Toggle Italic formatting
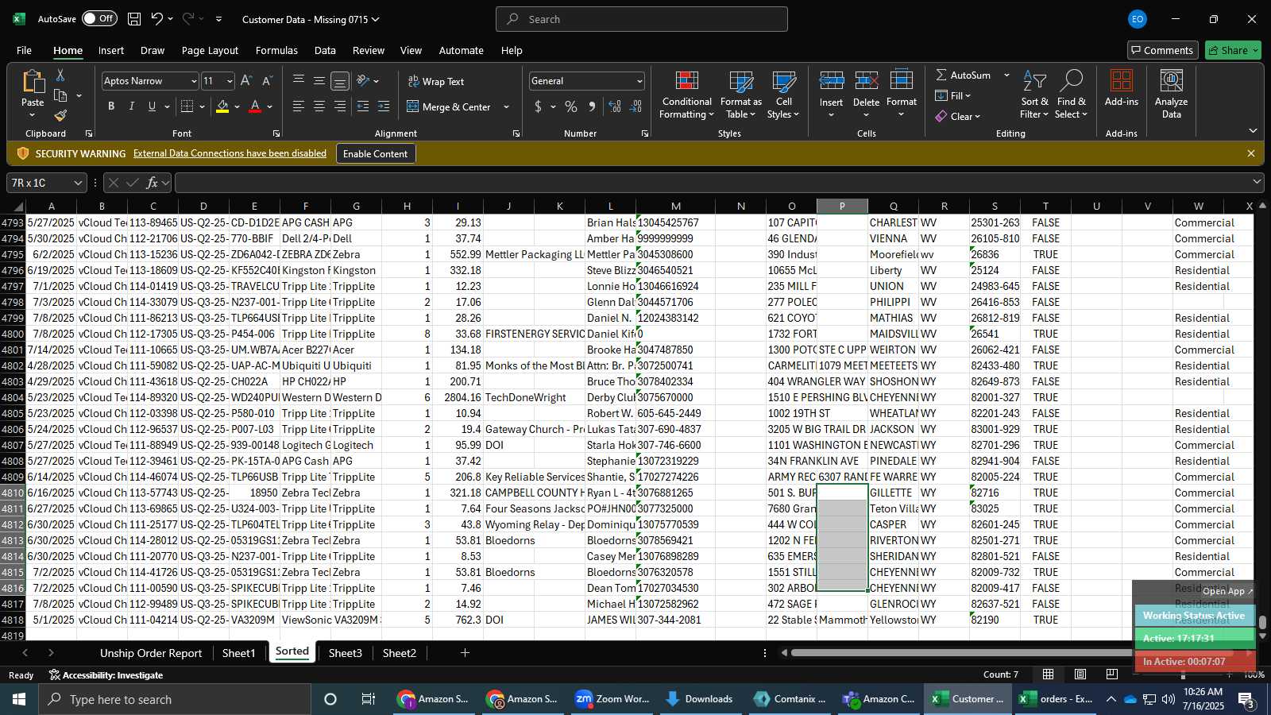 [x=132, y=106]
